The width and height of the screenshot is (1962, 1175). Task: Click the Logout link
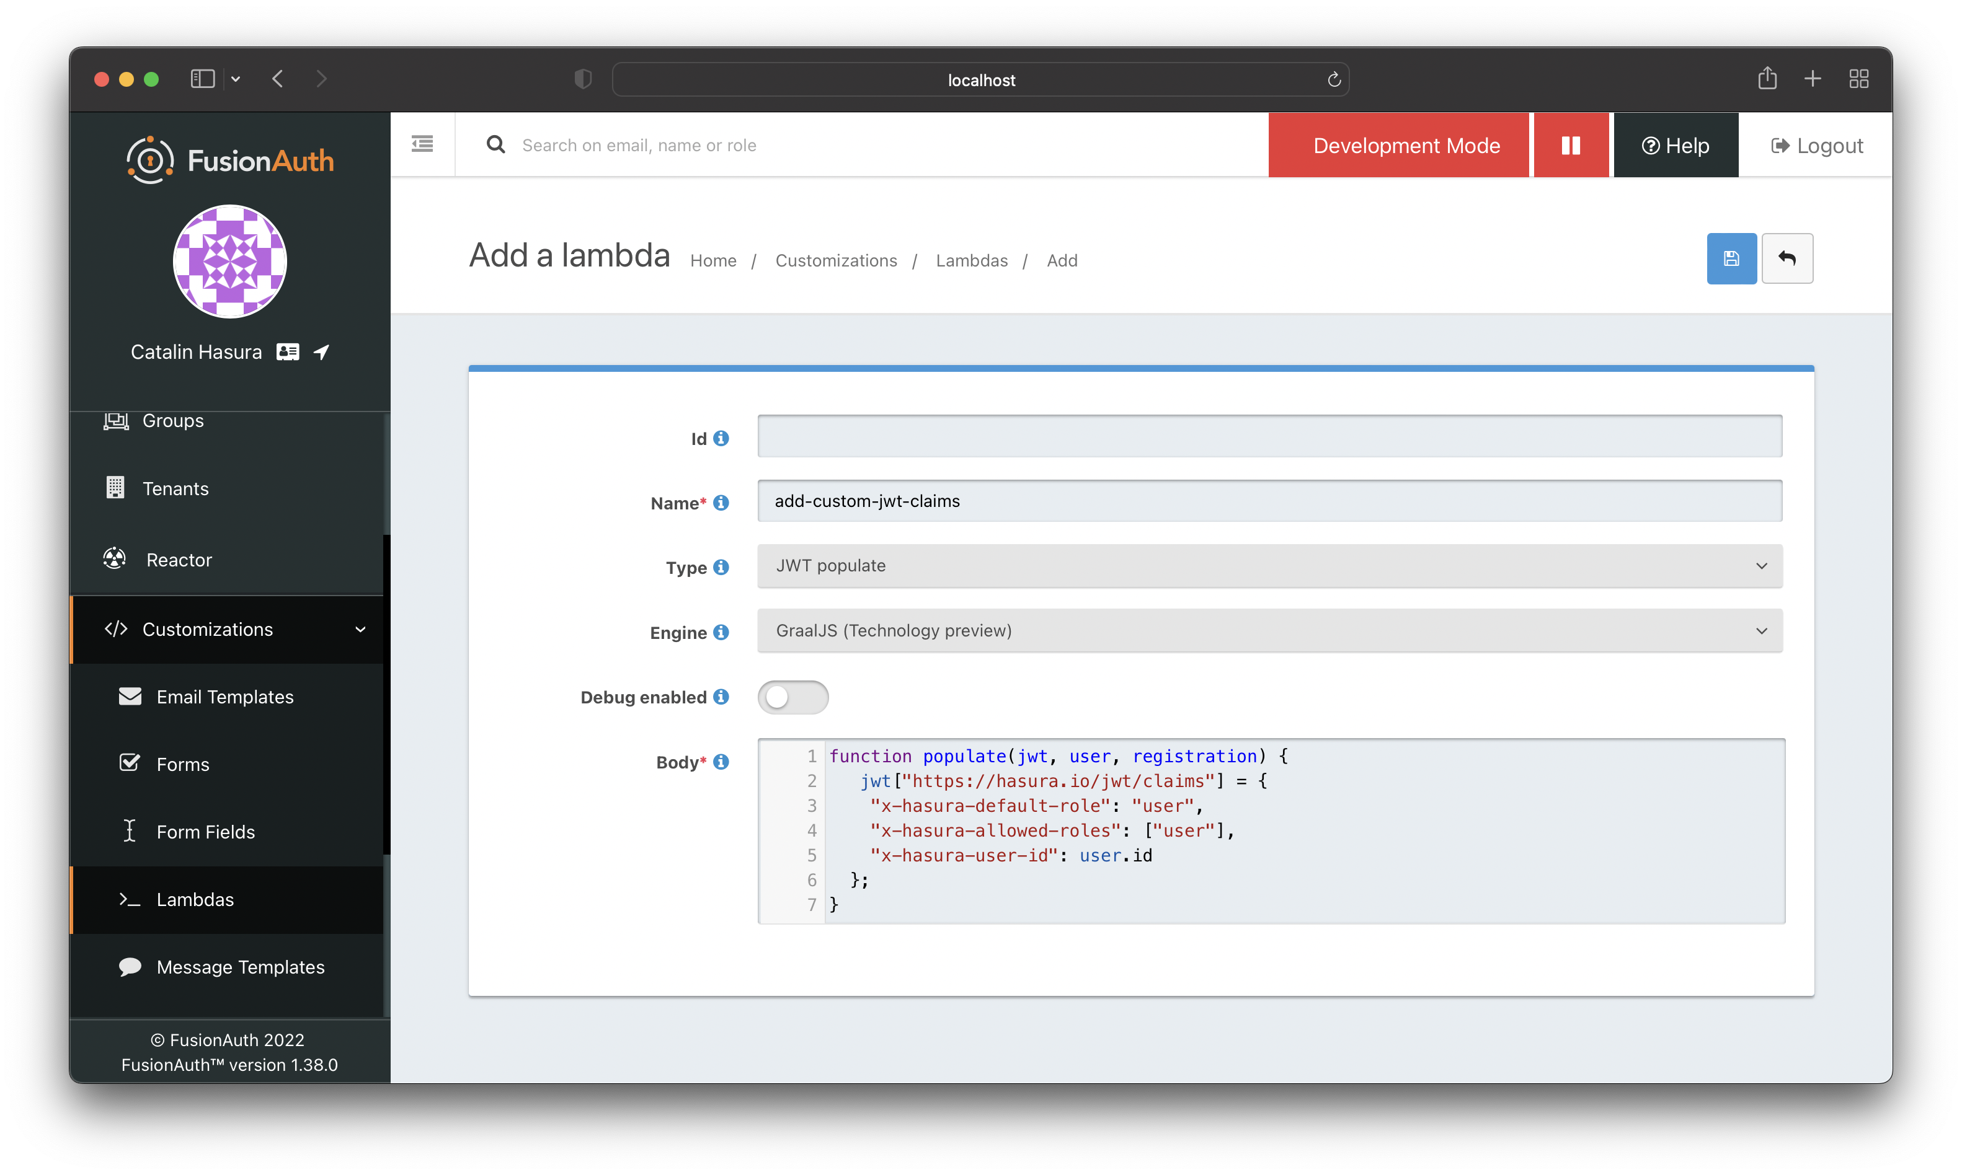[x=1816, y=146]
